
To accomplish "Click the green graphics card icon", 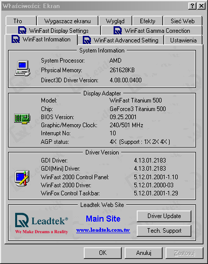I will coord(22,119).
